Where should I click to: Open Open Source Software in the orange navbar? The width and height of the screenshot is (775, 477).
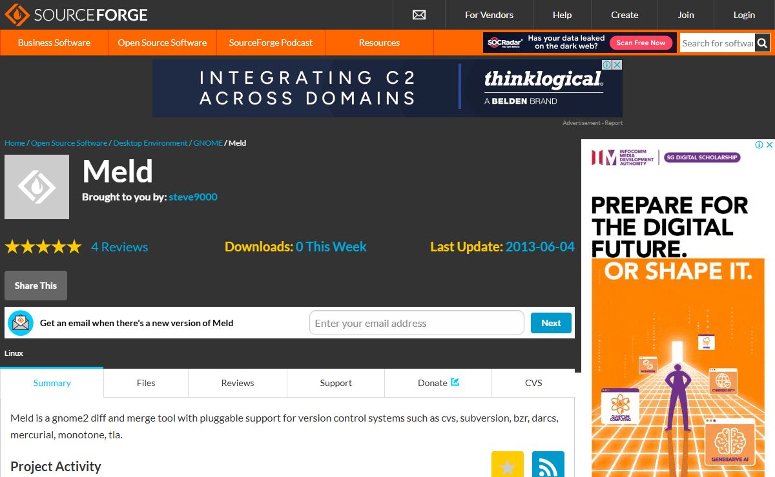(162, 43)
